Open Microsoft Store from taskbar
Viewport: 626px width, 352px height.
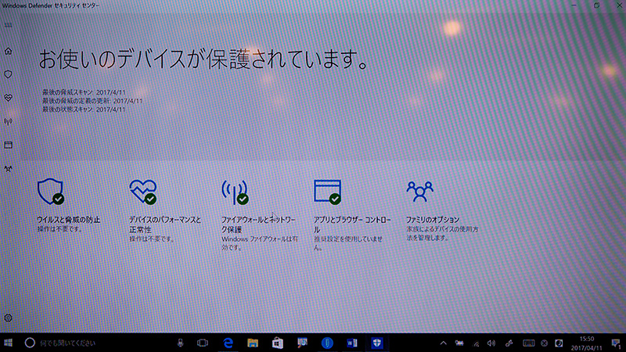click(x=278, y=343)
